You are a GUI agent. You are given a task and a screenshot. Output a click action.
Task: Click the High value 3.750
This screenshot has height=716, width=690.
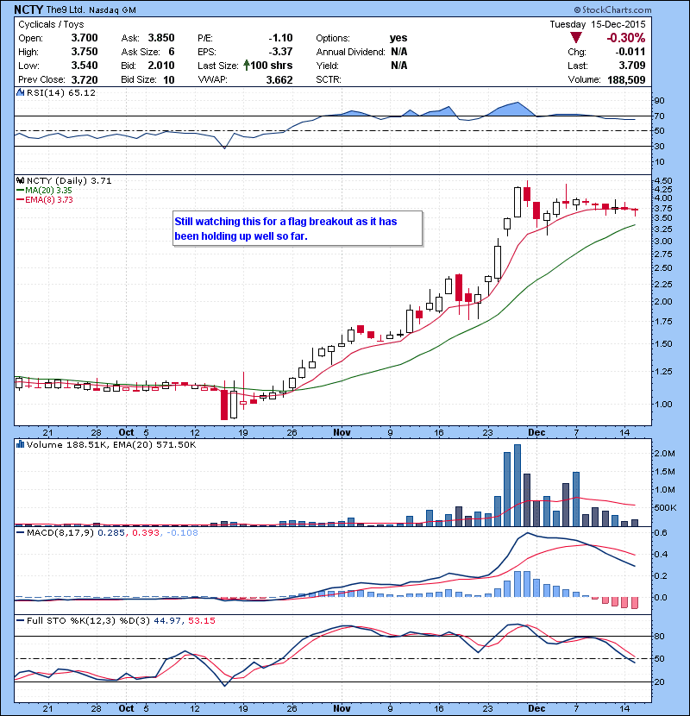pos(85,52)
